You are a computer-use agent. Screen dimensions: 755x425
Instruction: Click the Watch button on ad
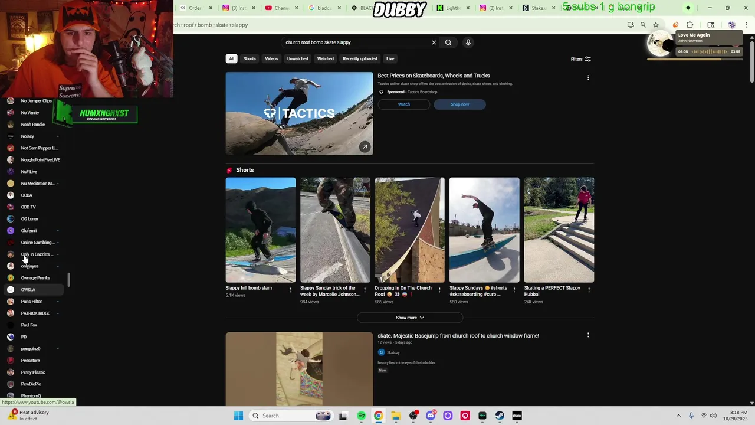(404, 104)
